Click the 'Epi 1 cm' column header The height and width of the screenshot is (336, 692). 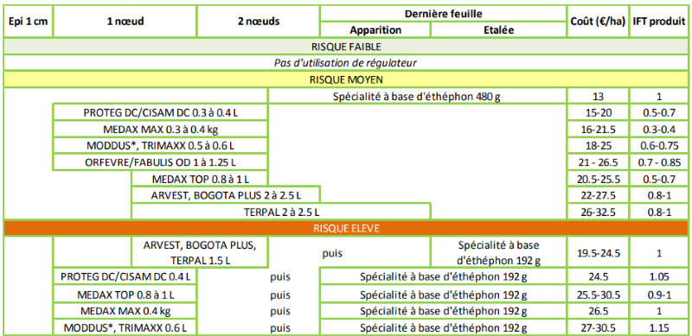29,22
